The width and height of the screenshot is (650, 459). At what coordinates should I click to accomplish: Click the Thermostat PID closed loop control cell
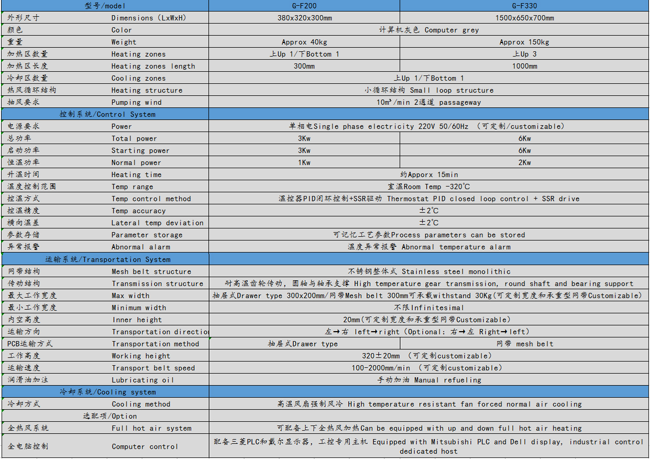428,199
